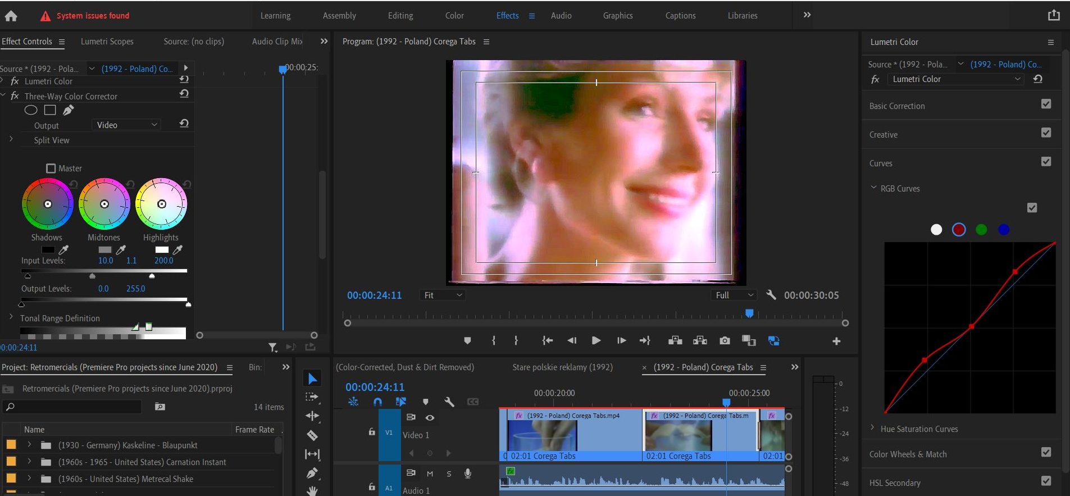Step forward one frame

pos(621,340)
